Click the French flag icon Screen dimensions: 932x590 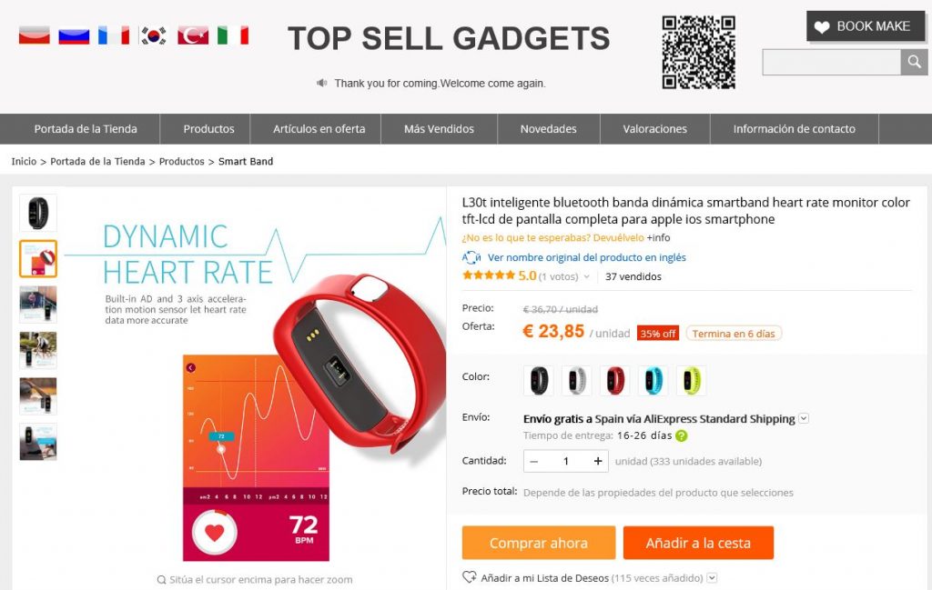point(114,35)
